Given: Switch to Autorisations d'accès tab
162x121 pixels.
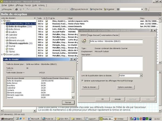Looking at the screenshot, I should pyautogui.click(x=110, y=35).
